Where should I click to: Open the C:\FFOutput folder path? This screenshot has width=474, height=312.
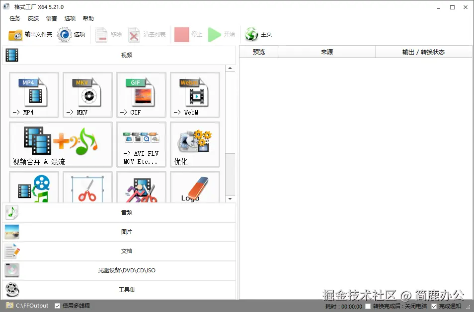(27, 306)
